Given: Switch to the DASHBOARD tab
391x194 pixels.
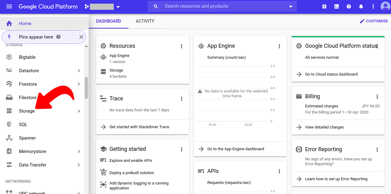Looking at the screenshot, I should (x=109, y=21).
